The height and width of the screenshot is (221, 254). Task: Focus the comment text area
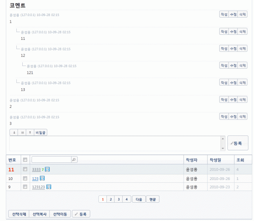point(115,143)
